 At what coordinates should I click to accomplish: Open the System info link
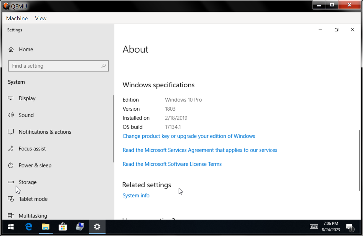tap(136, 196)
